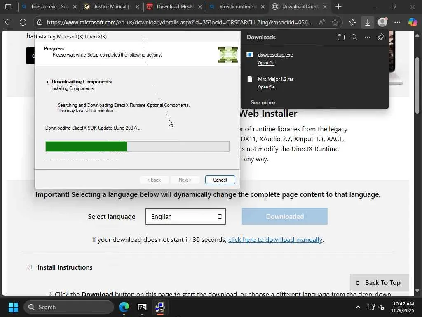Launch the Copilot sidebar icon
This screenshot has width=422, height=317.
coord(413,22)
